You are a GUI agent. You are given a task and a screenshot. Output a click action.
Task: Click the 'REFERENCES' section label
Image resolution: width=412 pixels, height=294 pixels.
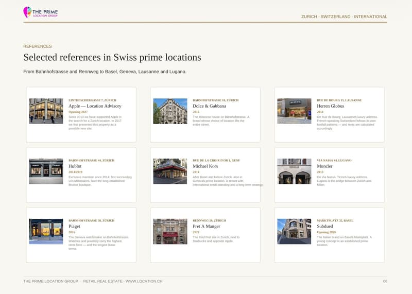pos(37,46)
